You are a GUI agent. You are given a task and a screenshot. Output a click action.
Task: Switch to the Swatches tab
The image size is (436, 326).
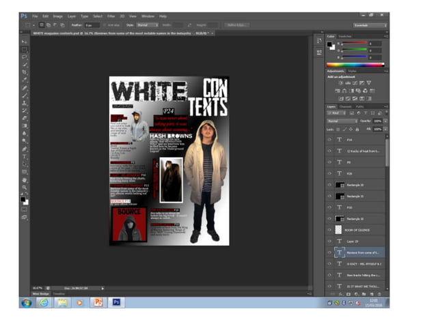pos(346,36)
